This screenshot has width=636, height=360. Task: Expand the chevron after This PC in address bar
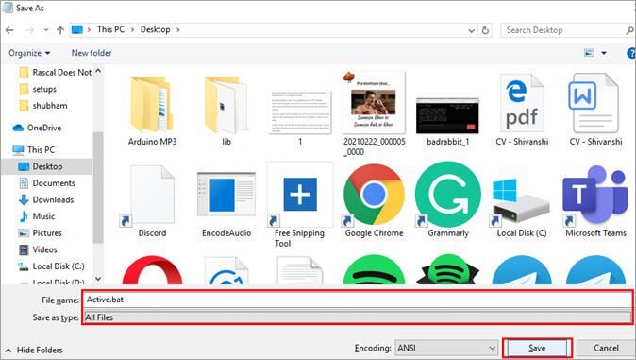point(133,30)
